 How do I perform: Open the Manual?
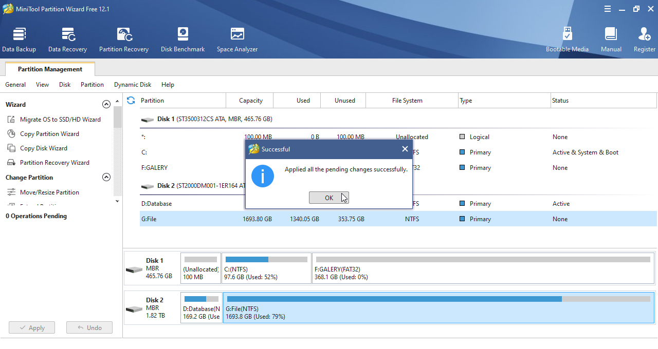click(611, 40)
